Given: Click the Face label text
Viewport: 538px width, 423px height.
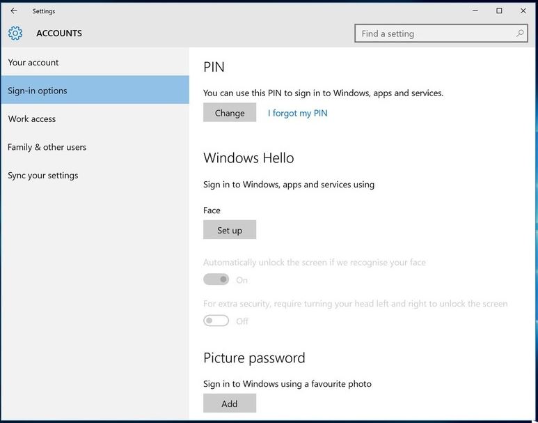Looking at the screenshot, I should click(212, 210).
